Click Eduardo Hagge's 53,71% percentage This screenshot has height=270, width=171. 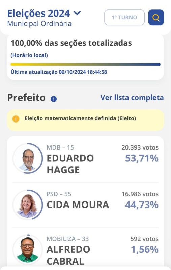coord(142,158)
